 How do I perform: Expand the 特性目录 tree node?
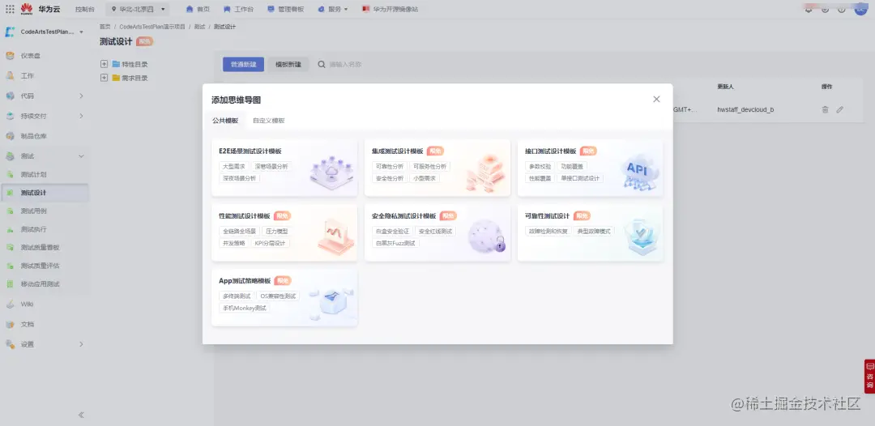[x=104, y=64]
